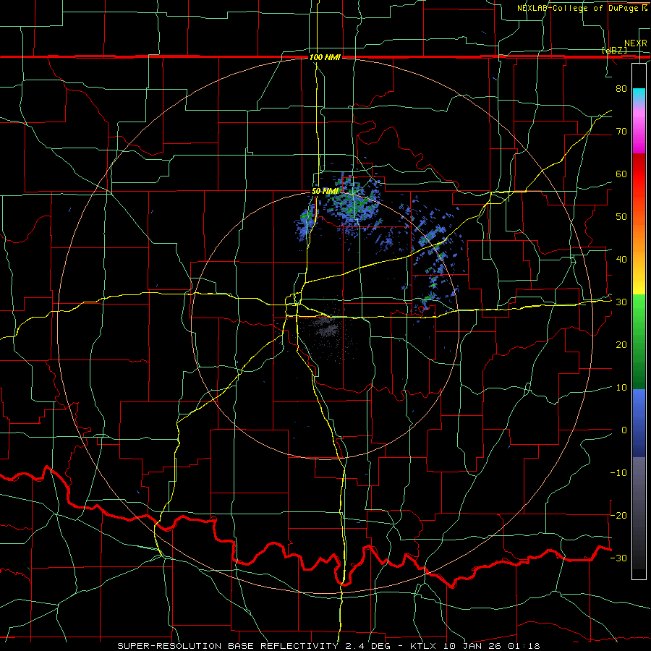Click the dBZ unit label above the color scale
The height and width of the screenshot is (651, 651).
coord(614,51)
